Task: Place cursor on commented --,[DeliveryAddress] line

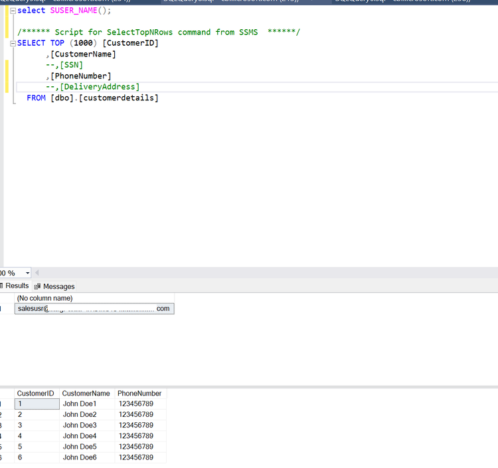Action: pyautogui.click(x=93, y=87)
